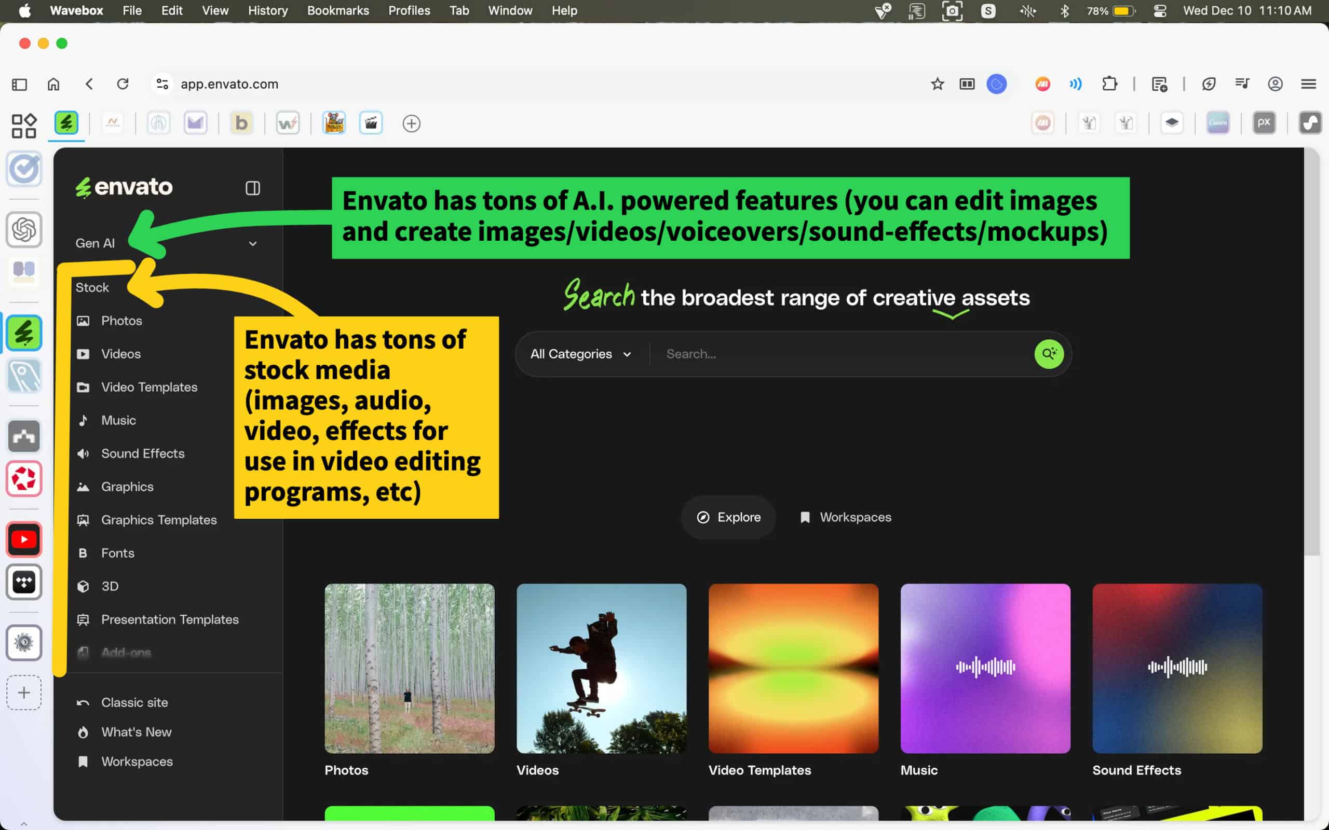1329x830 pixels.
Task: Toggle the Wavebox sidebar visibility button
Action: 20,84
